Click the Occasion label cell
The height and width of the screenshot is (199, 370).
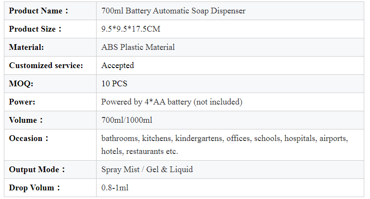pos(50,145)
